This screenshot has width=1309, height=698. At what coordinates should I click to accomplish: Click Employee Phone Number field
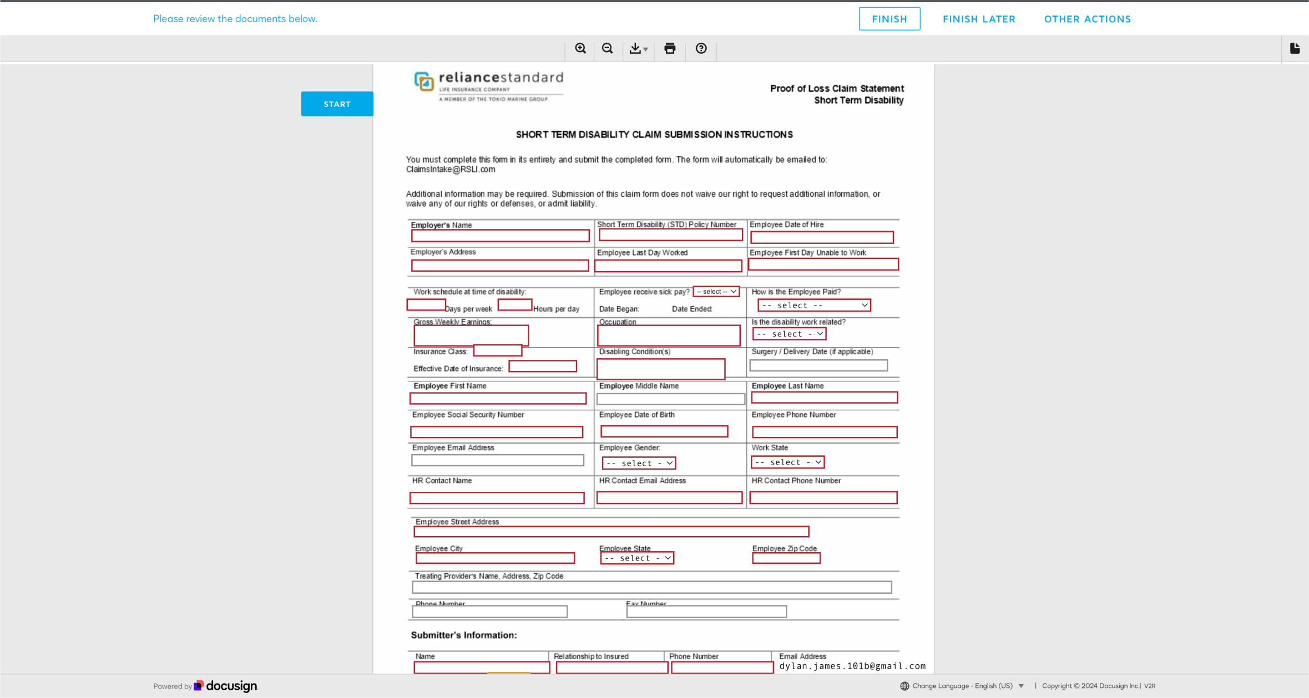tap(825, 432)
